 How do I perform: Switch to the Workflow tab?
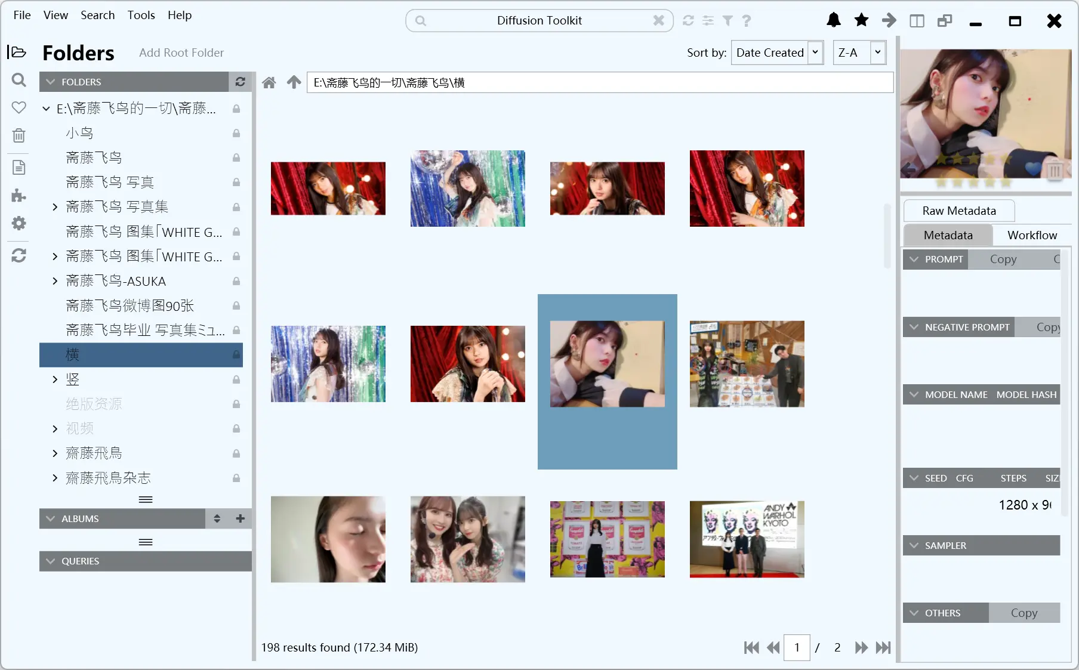[1031, 235]
